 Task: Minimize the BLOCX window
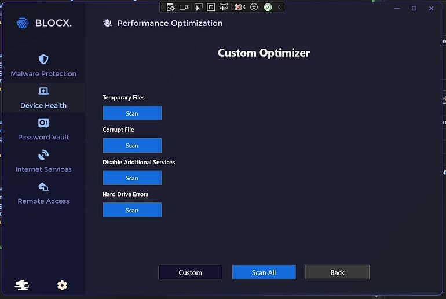pos(397,8)
